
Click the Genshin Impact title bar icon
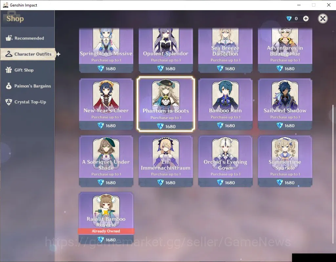(5, 5)
